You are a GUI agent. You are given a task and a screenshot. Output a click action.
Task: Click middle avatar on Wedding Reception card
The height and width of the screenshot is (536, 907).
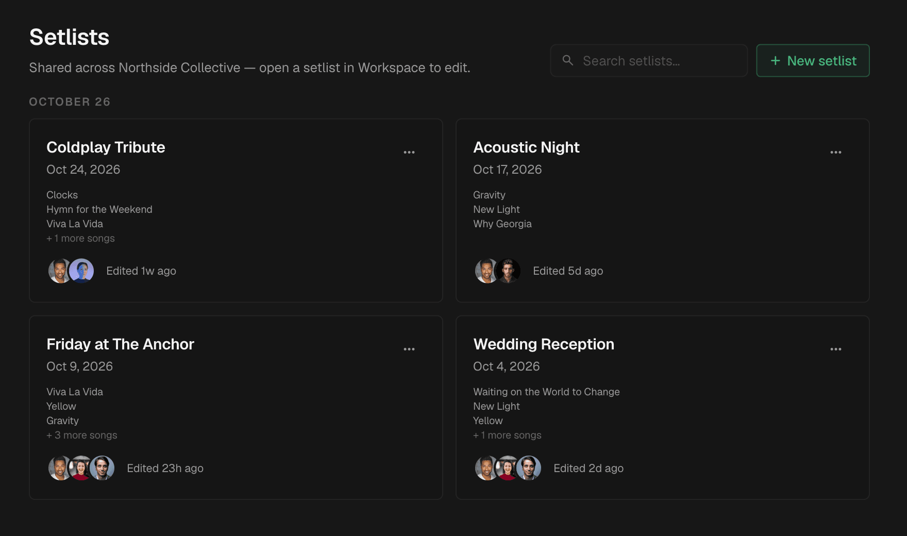508,468
